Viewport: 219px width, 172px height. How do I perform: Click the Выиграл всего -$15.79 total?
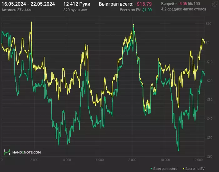[x=125, y=4]
